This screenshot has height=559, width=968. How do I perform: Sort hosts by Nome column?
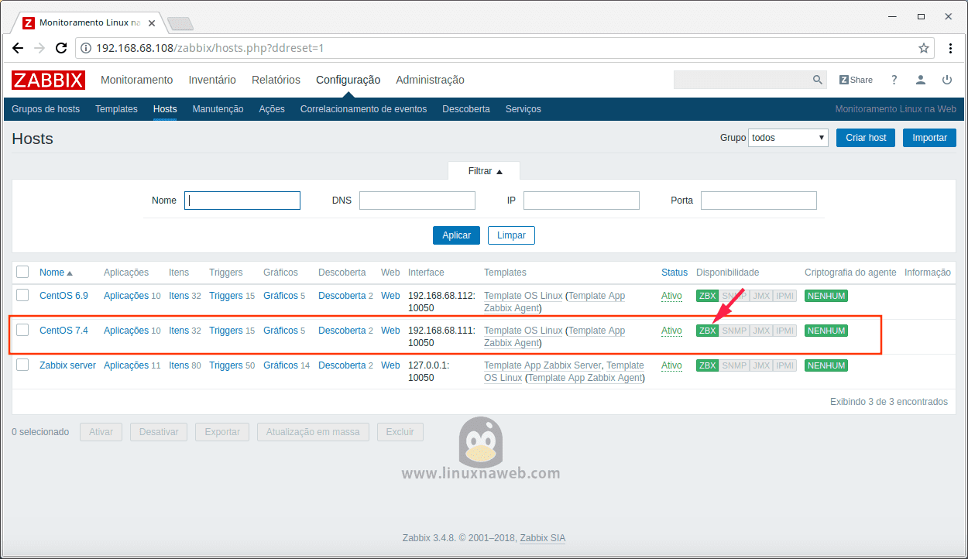click(x=56, y=273)
